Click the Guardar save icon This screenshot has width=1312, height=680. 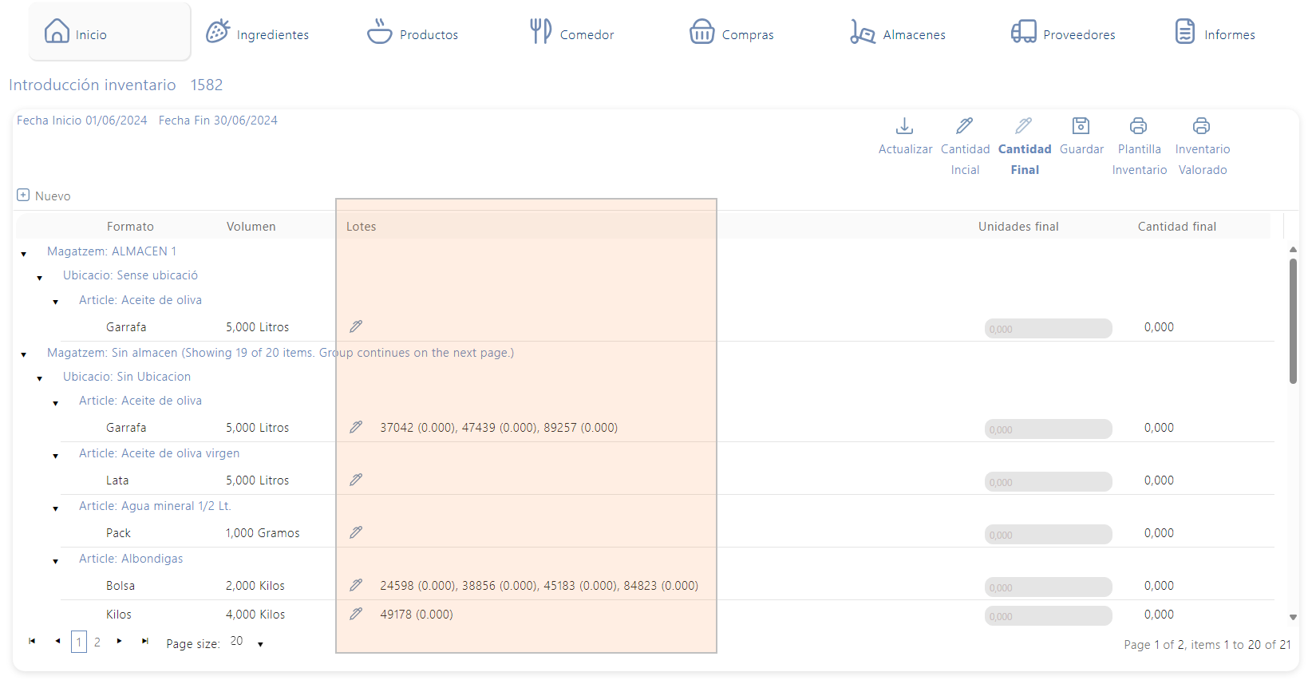pyautogui.click(x=1081, y=126)
